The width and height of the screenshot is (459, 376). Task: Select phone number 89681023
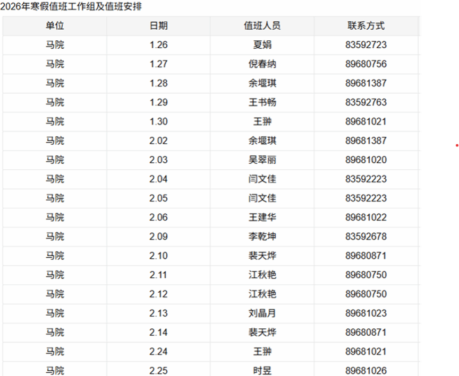coord(365,313)
